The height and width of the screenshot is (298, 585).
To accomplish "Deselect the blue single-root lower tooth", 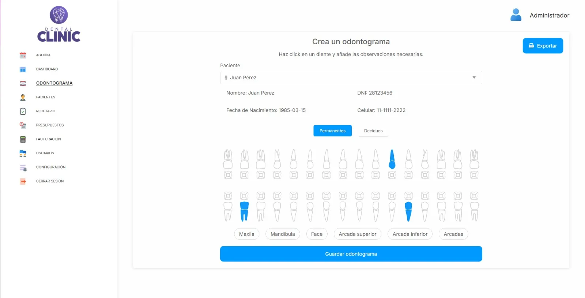I will (x=408, y=211).
